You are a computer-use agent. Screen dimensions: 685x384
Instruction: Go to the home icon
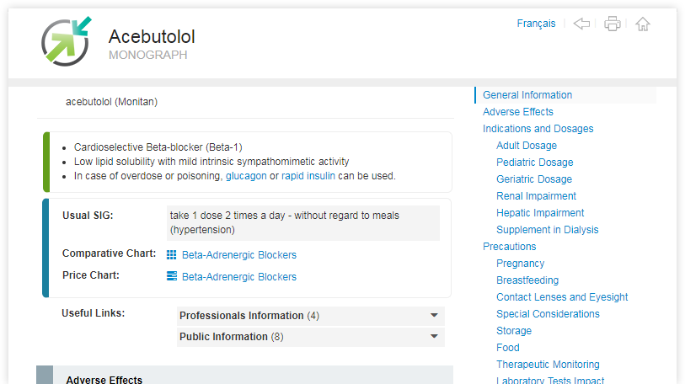[x=643, y=24]
